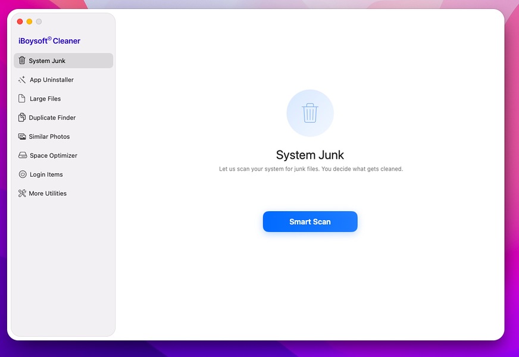Open Similar Photos via its pictures icon
Screen dimensions: 519x357
point(22,137)
